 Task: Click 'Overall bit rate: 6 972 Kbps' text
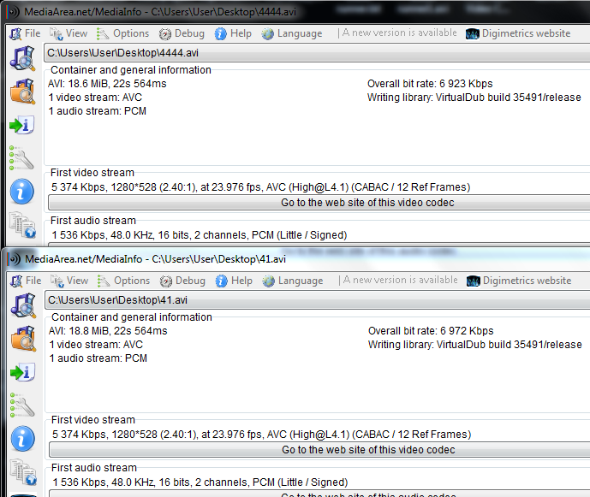(431, 330)
